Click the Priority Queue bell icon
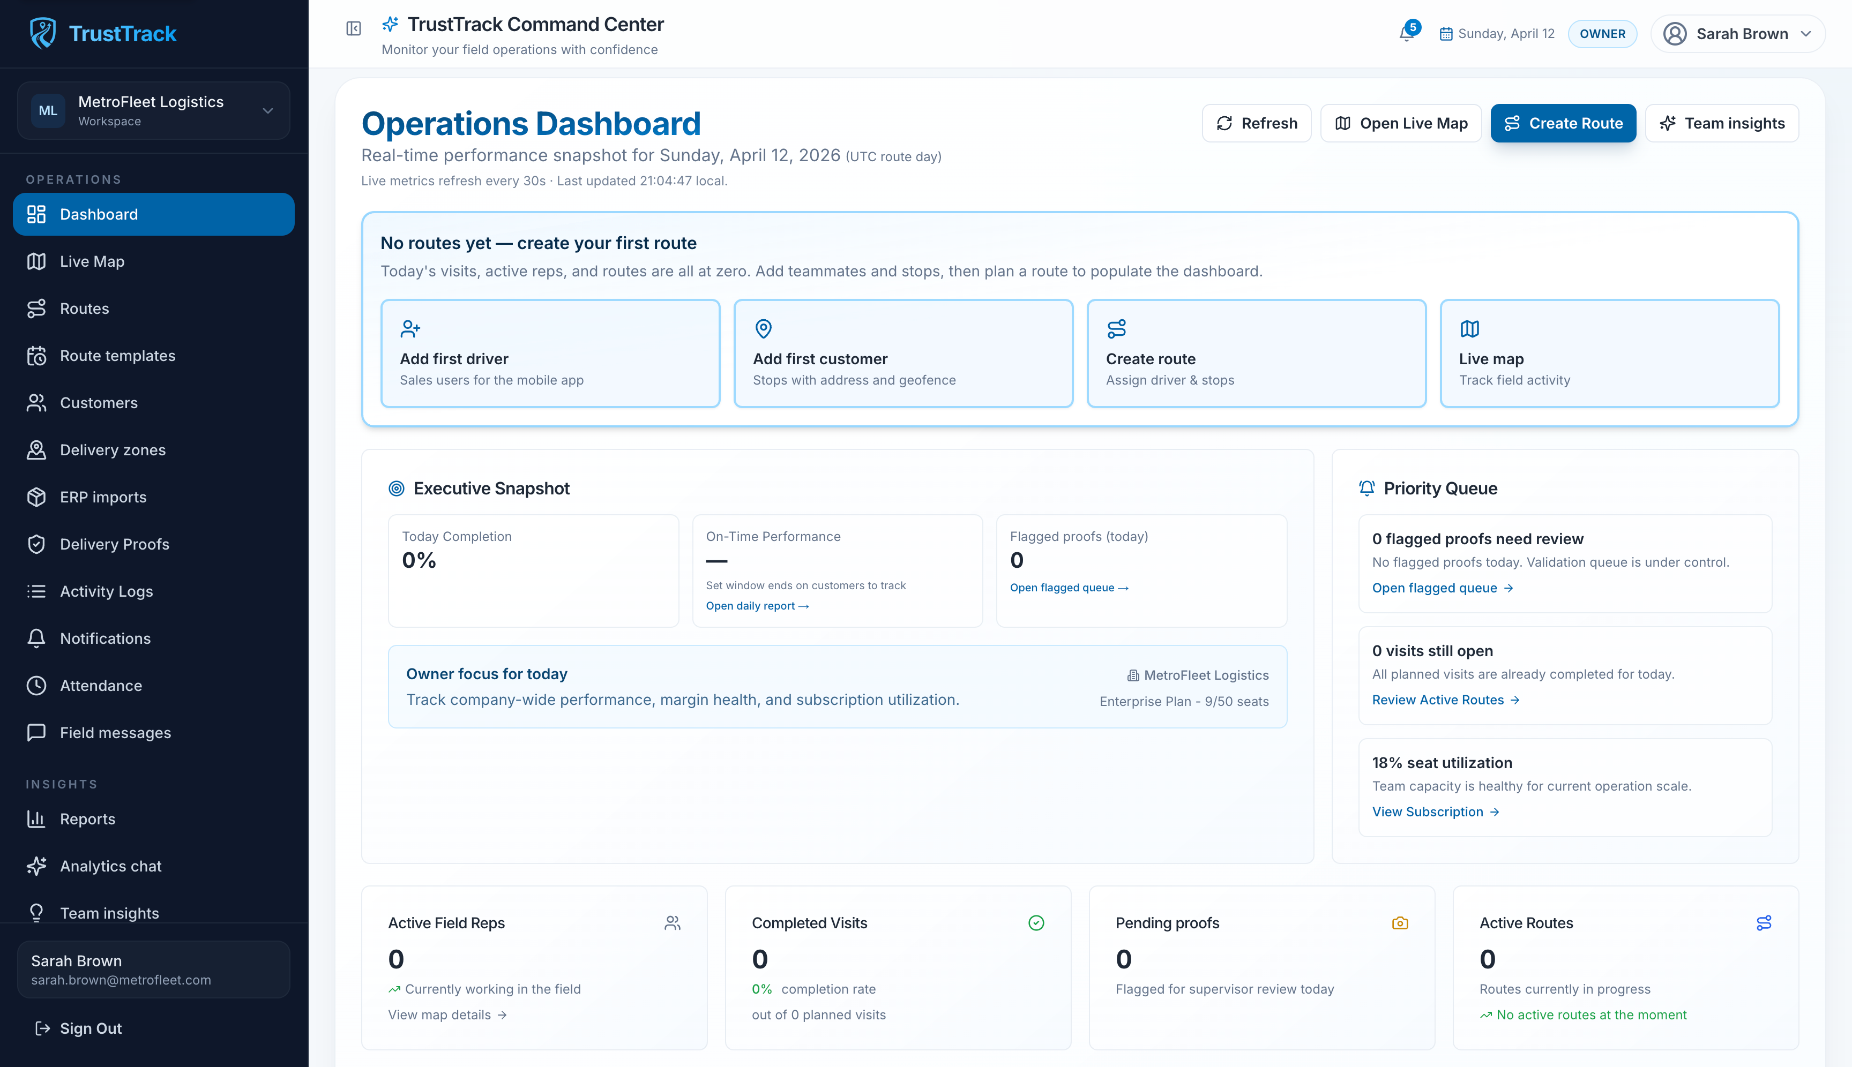The height and width of the screenshot is (1067, 1852). [1366, 489]
